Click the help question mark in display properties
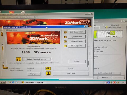 pyautogui.click(x=123, y=21)
